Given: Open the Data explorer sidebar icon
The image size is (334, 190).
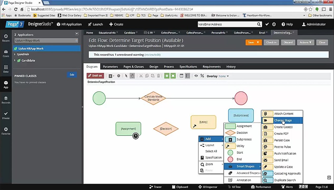Looking at the screenshot, I should click(6, 69).
